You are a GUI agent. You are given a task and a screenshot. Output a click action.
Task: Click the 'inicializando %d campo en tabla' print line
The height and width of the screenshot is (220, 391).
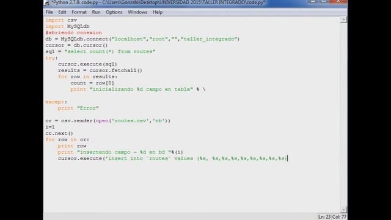pyautogui.click(x=138, y=89)
